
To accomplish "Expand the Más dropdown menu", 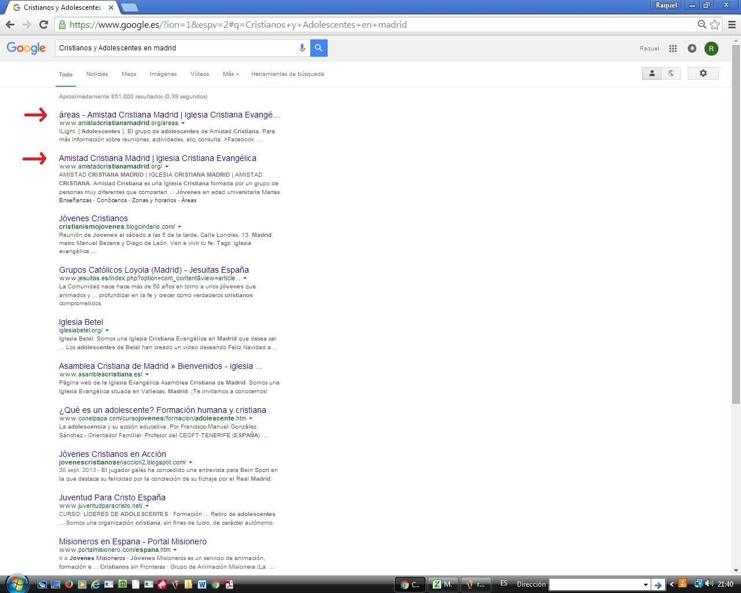I will [230, 74].
